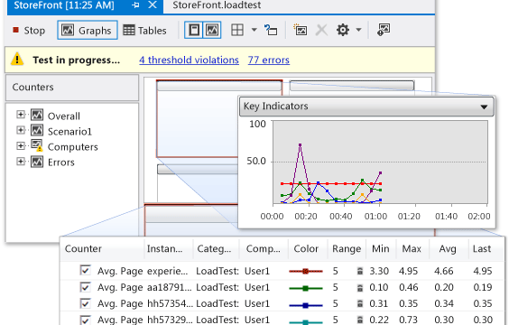The image size is (509, 325).
Task: Select Overall in counters tree
Action: (x=63, y=116)
